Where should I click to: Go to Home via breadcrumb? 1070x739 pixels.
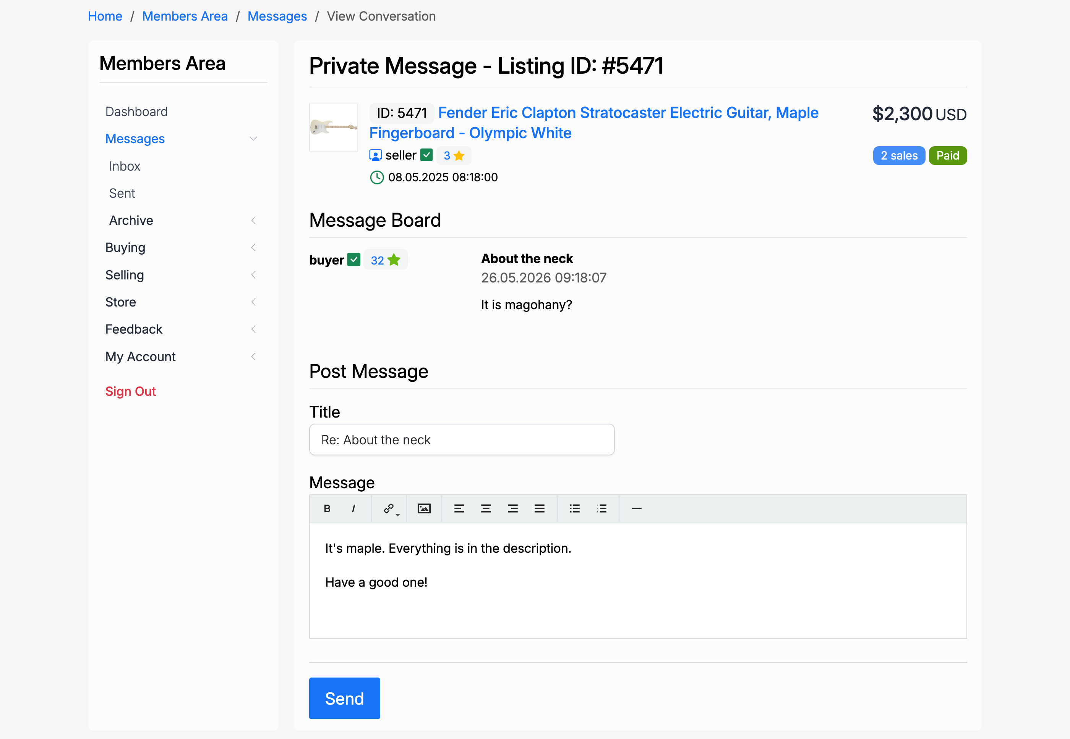pyautogui.click(x=105, y=16)
